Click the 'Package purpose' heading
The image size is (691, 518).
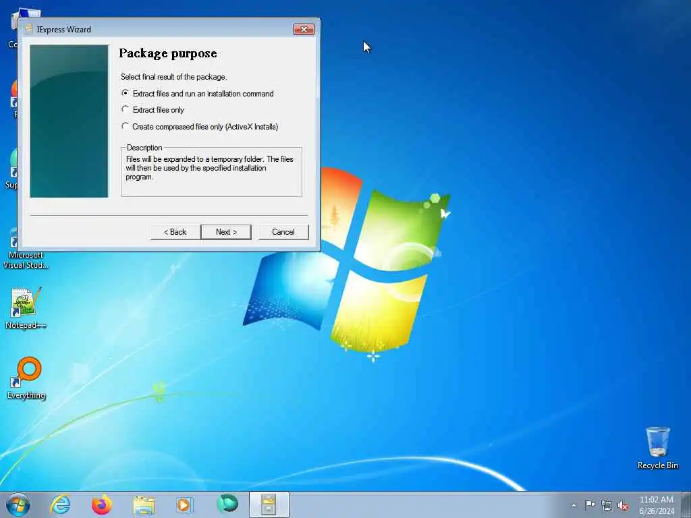[168, 53]
